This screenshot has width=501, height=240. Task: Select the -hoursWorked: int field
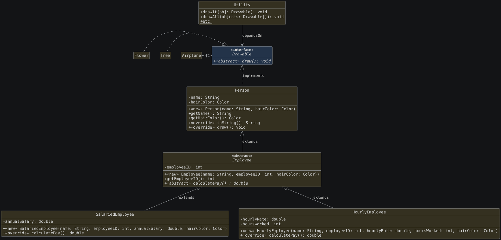pyautogui.click(x=260, y=224)
